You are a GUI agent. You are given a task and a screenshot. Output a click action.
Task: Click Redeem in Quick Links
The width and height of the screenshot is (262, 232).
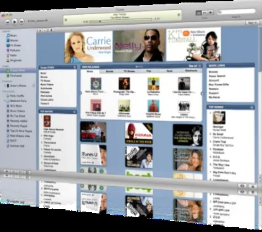pyautogui.click(x=214, y=88)
